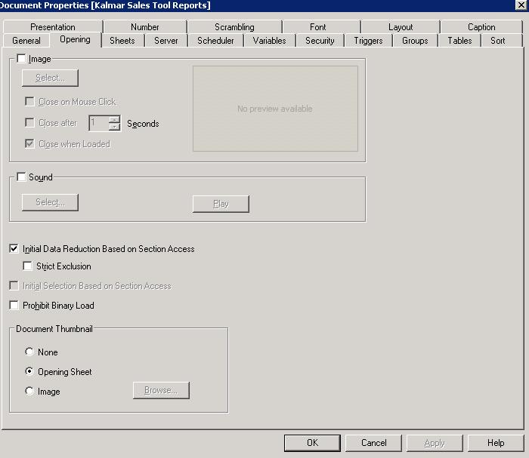Go to the Triggers tab
The height and width of the screenshot is (458, 529).
pyautogui.click(x=368, y=41)
